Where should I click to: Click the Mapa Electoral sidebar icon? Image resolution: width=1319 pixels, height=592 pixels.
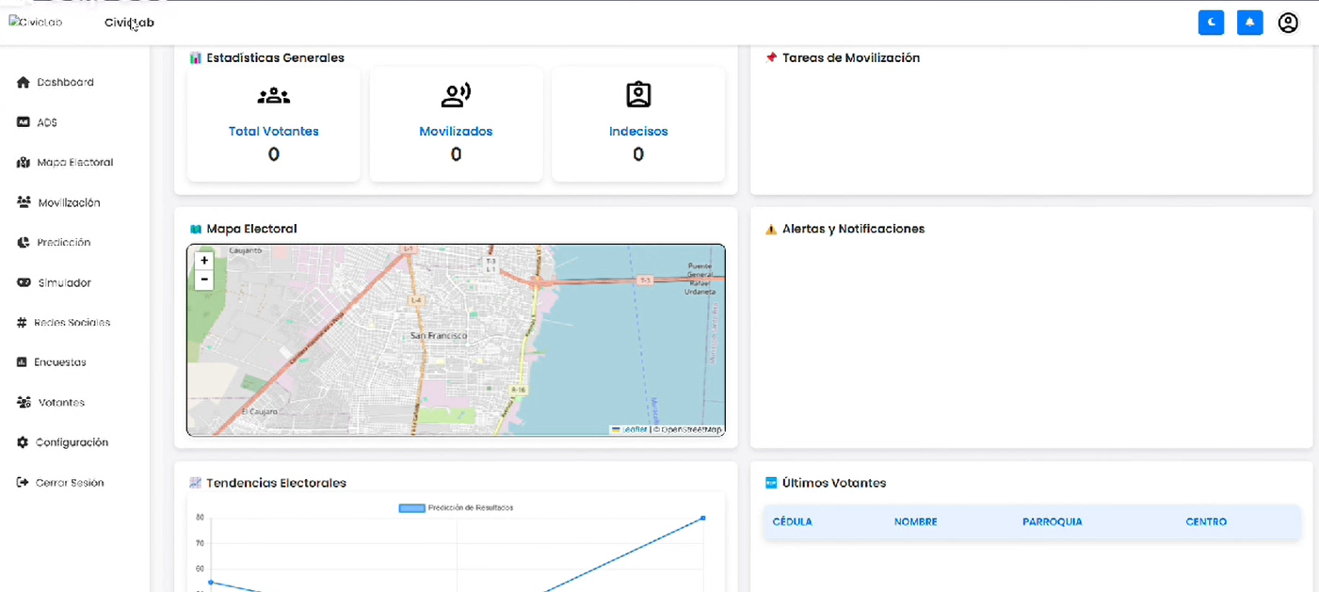pyautogui.click(x=24, y=163)
